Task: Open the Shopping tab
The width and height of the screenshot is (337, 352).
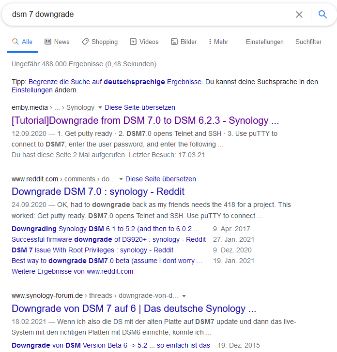Action: point(100,42)
